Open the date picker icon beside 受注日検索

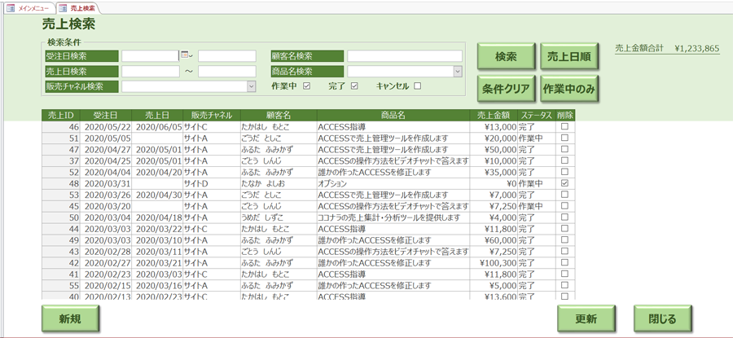[185, 56]
